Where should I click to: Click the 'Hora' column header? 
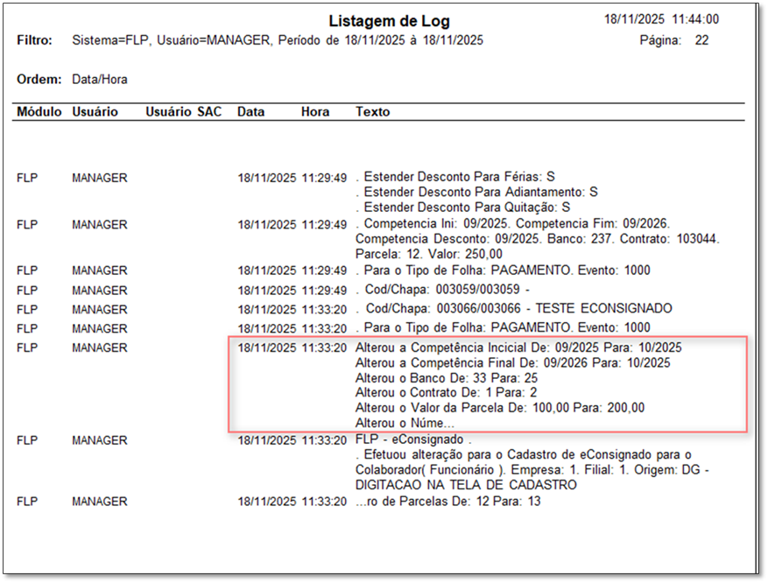(315, 111)
